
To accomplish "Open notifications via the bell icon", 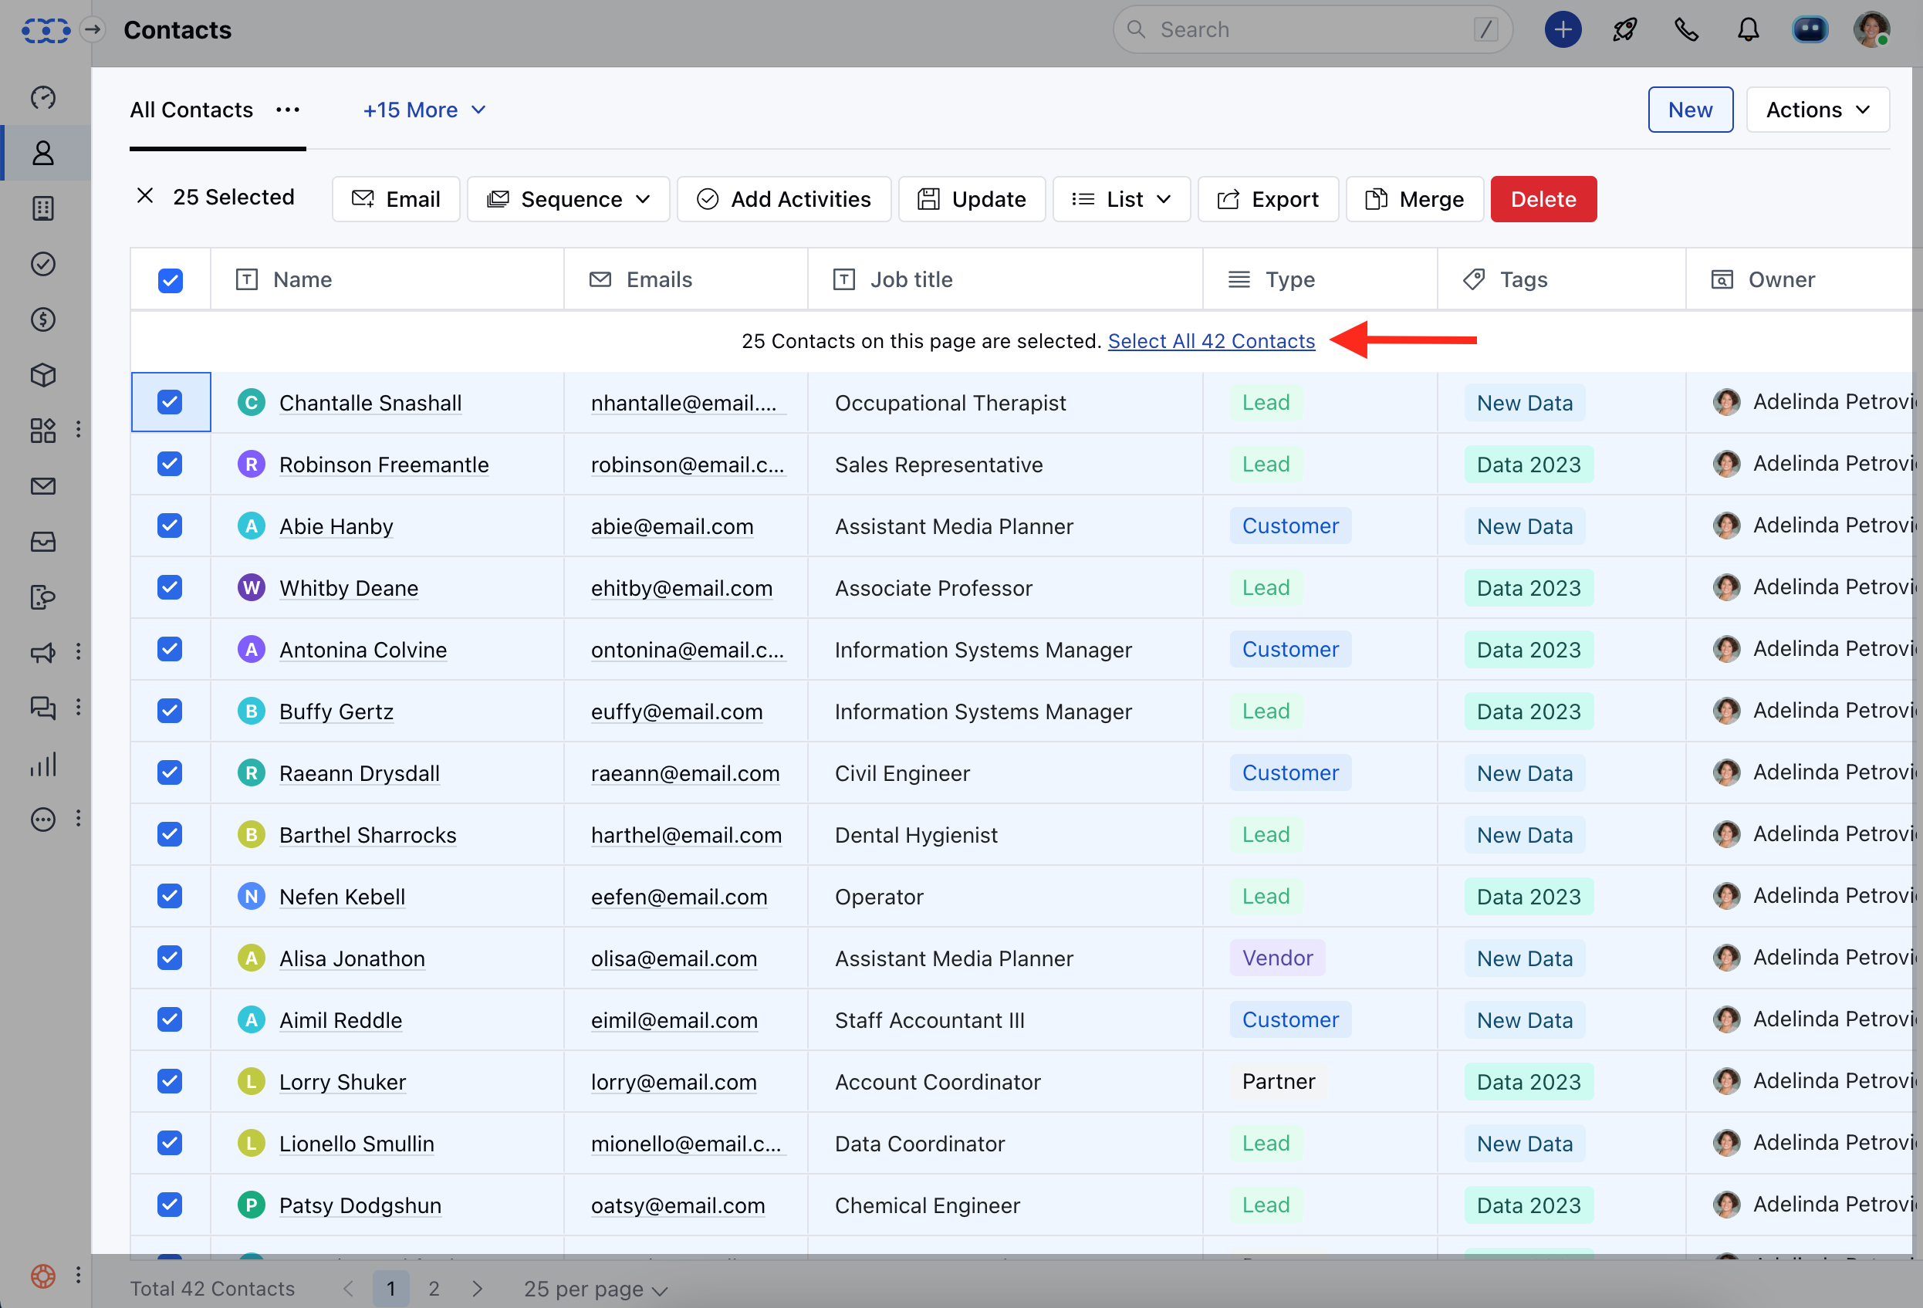I will coord(1748,29).
